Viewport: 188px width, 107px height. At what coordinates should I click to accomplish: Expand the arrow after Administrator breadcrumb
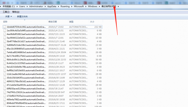(45, 6)
